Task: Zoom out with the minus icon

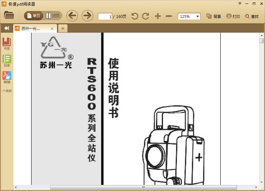Action: [169, 16]
